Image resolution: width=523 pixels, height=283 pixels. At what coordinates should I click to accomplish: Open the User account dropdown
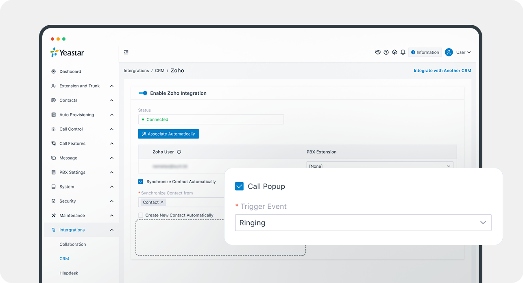[464, 52]
